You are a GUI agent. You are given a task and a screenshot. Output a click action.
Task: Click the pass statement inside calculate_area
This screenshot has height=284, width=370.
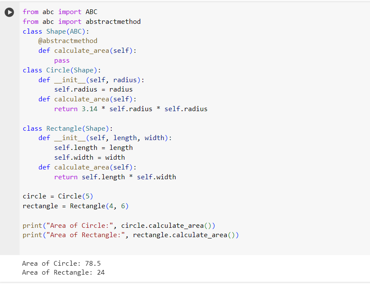pyautogui.click(x=62, y=60)
